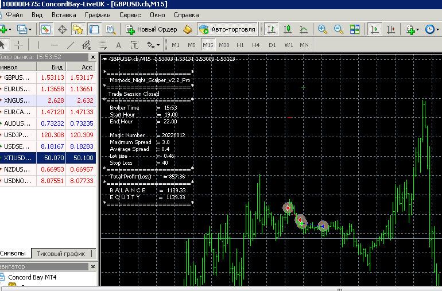Switch to D1 timeframe
Image resolution: width=442 pixels, height=291 pixels.
pyautogui.click(x=272, y=45)
